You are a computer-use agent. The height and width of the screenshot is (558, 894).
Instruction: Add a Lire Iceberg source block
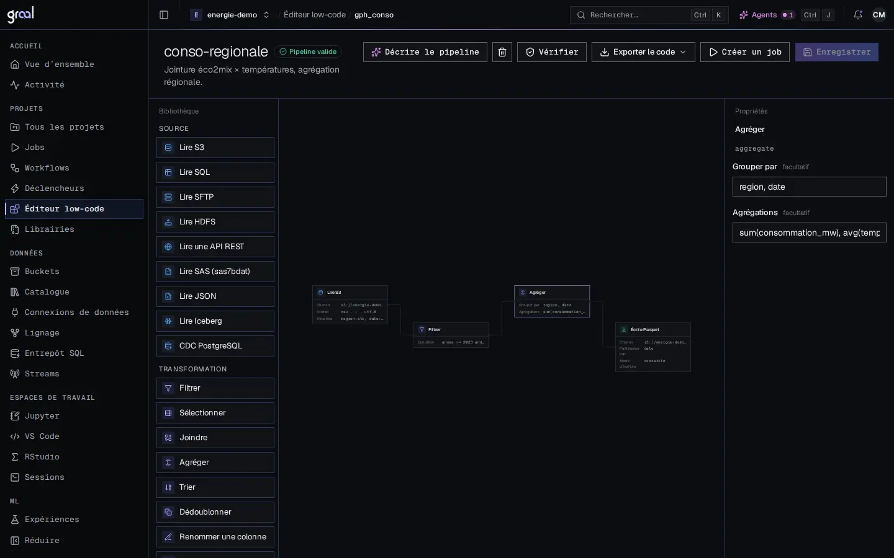[x=215, y=321]
